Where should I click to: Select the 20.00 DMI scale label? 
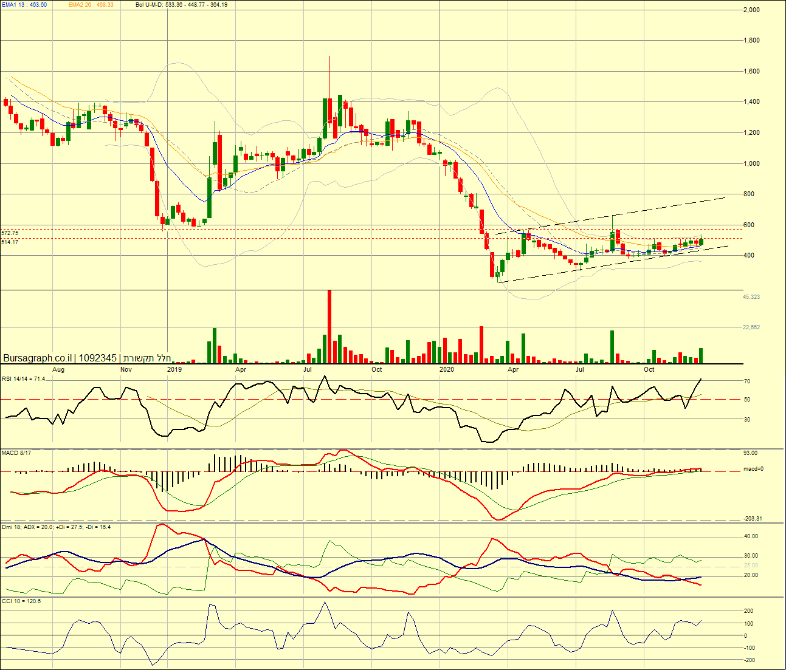[751, 575]
